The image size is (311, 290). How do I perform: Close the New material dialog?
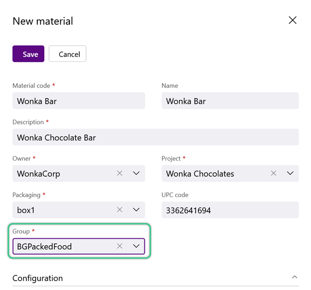click(293, 20)
